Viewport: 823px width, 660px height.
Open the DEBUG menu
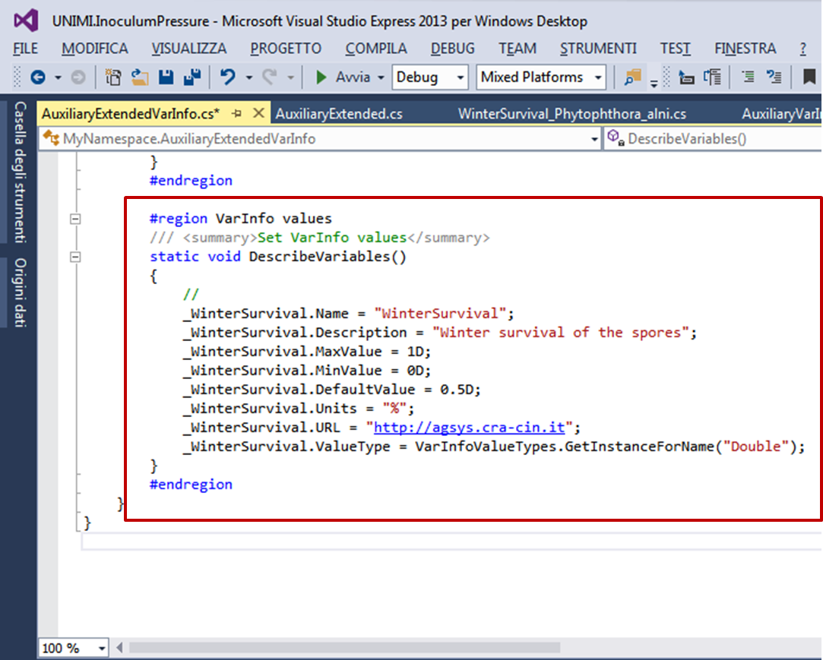click(x=452, y=49)
